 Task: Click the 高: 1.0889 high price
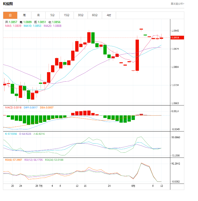point(26,22)
